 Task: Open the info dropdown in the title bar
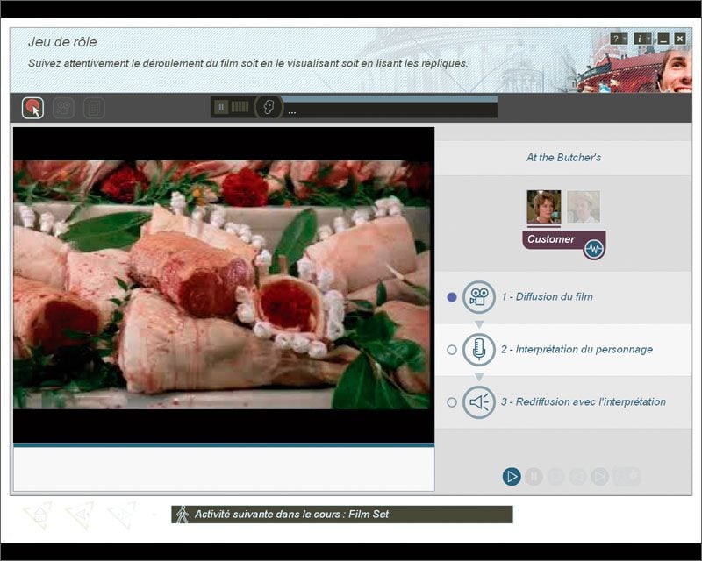[x=641, y=39]
